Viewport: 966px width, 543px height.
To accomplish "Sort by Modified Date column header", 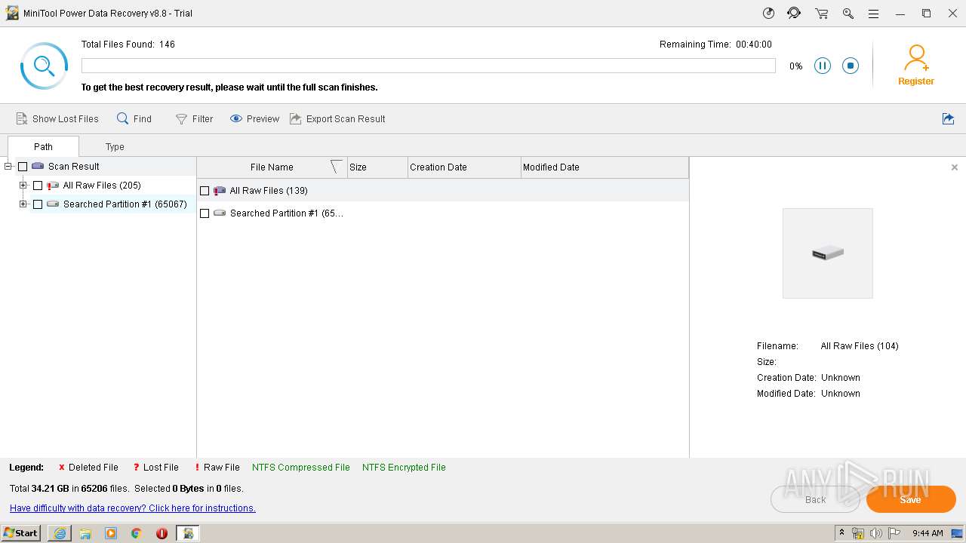I will [x=604, y=167].
